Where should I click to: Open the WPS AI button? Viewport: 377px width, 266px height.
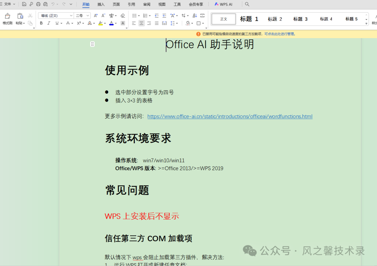pyautogui.click(x=224, y=4)
